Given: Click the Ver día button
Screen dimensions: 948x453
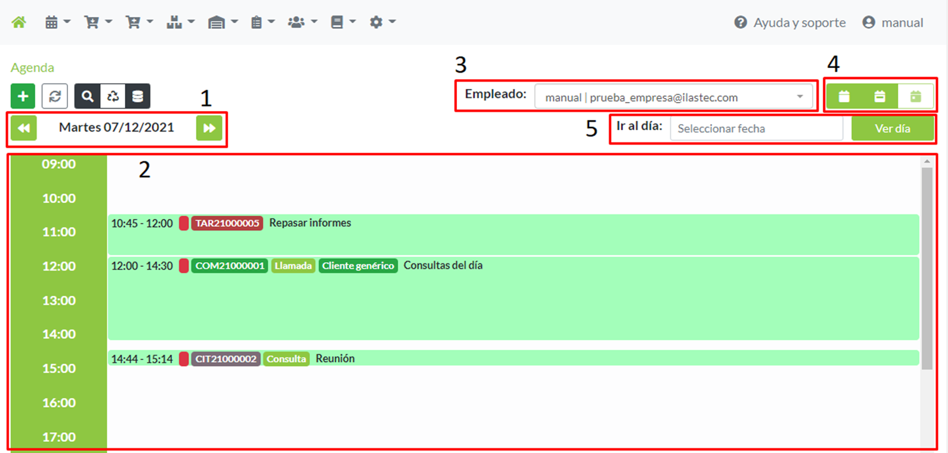Looking at the screenshot, I should pyautogui.click(x=892, y=129).
